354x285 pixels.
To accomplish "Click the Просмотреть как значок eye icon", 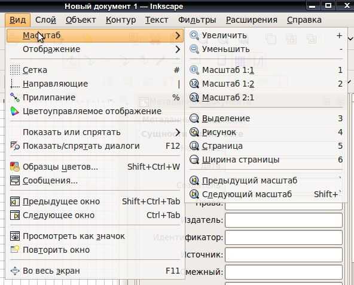I will [x=15, y=236].
